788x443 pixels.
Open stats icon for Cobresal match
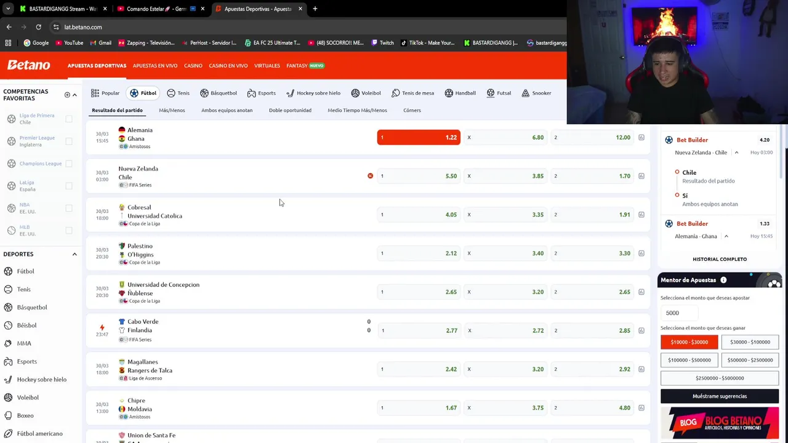641,215
